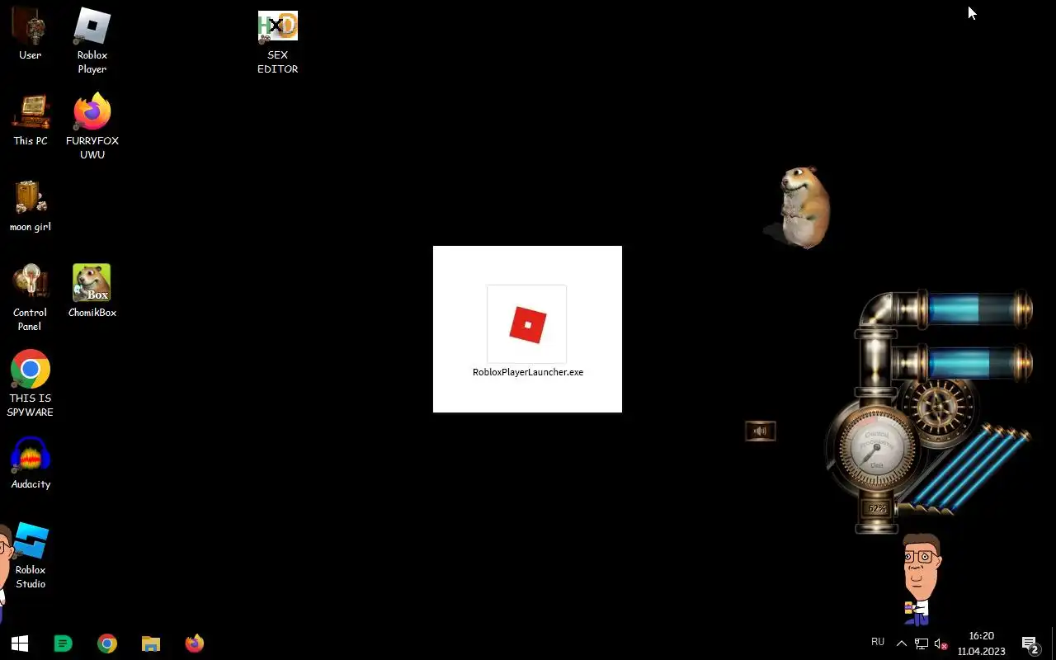Click the RobloxPlayerLauncher.exe file name text
Image resolution: width=1056 pixels, height=660 pixels.
click(528, 372)
